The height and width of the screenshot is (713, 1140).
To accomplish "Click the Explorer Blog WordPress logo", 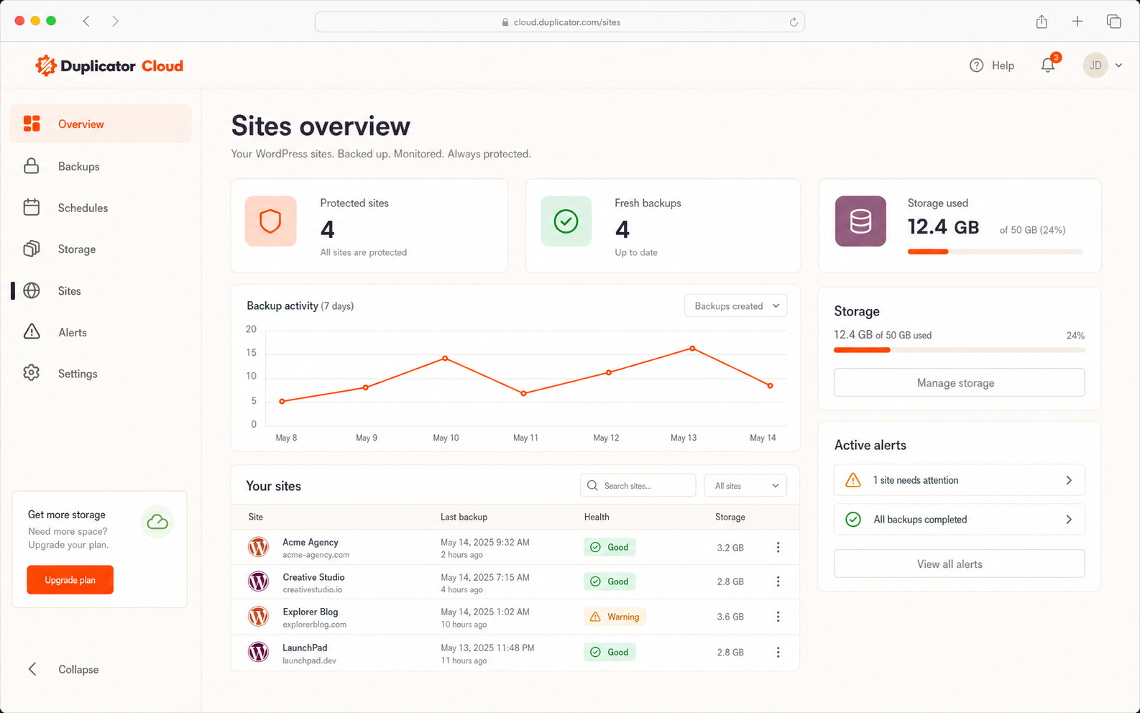I will pos(259,616).
